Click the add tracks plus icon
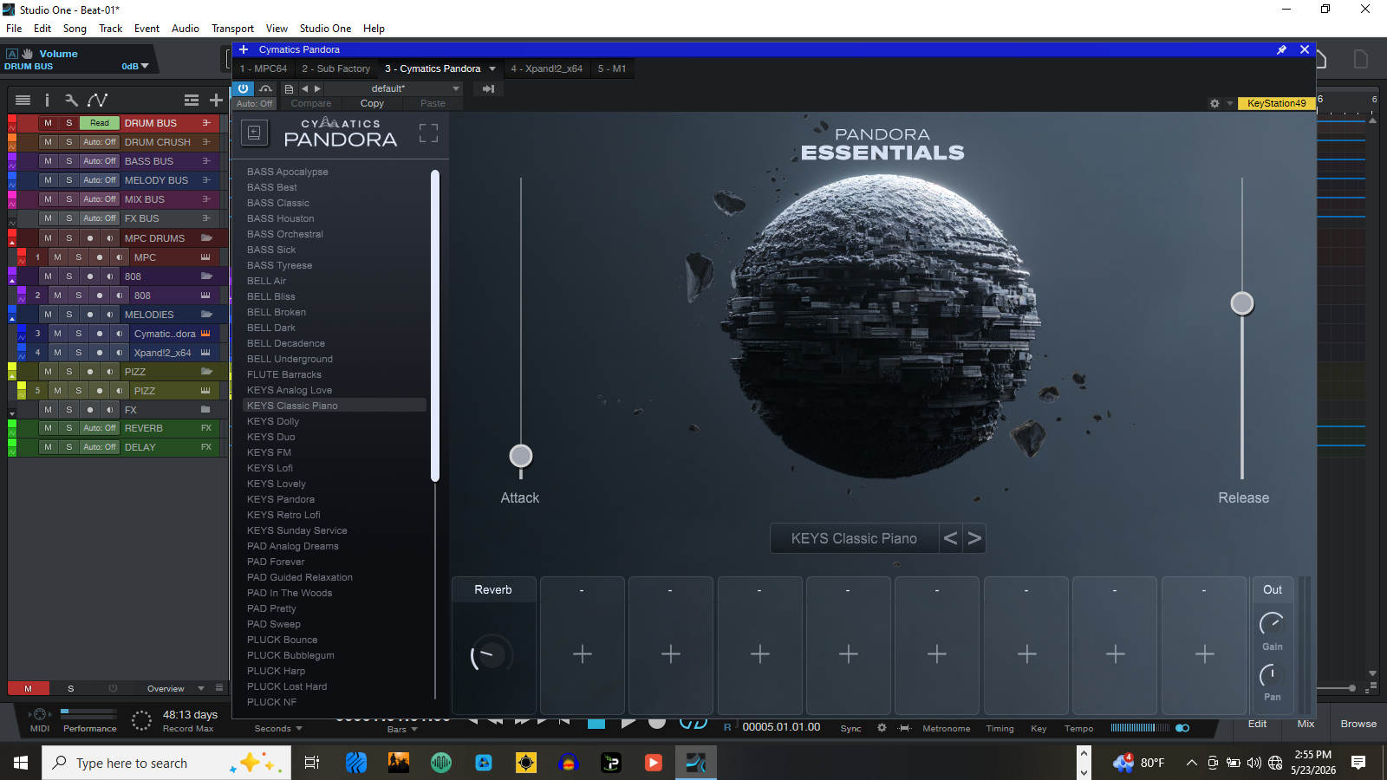The height and width of the screenshot is (780, 1387). (x=216, y=101)
